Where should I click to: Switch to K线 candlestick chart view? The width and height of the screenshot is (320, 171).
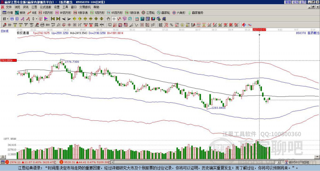click(32, 12)
